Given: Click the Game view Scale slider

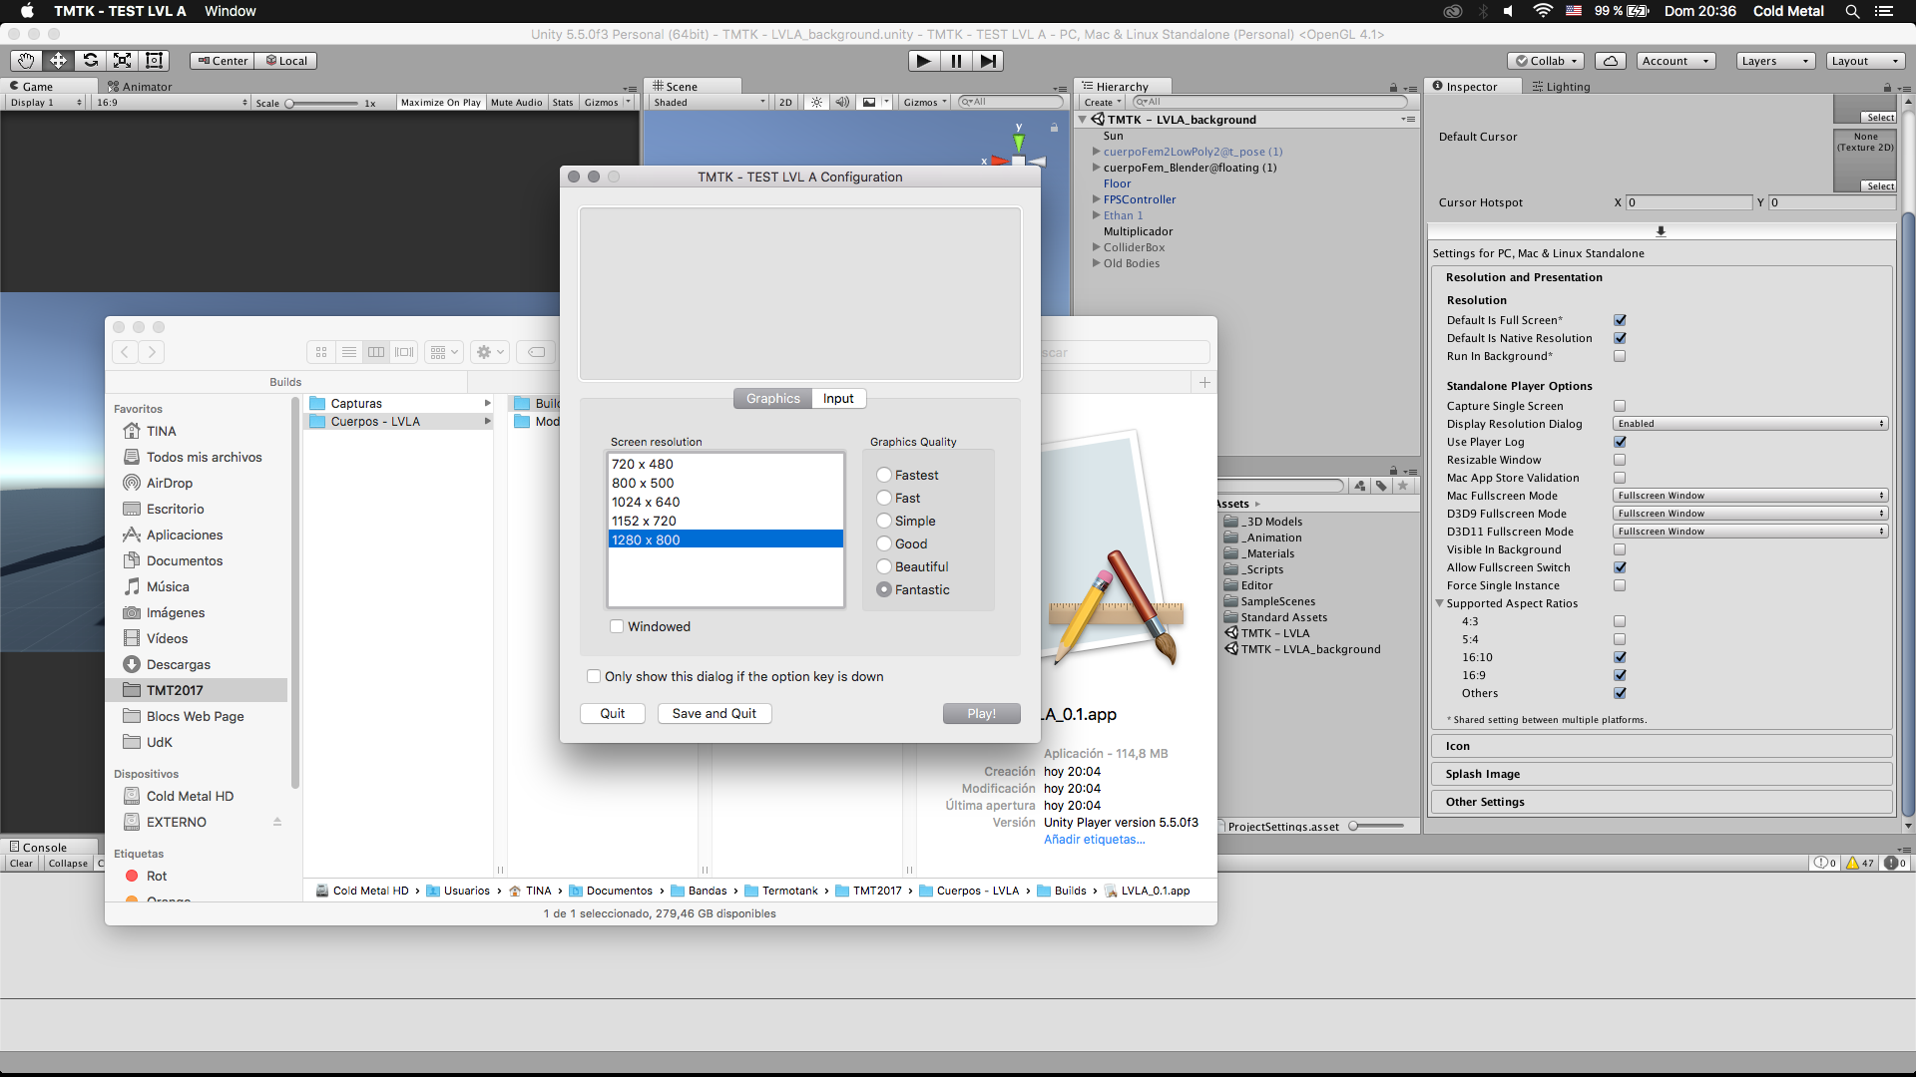Looking at the screenshot, I should pos(321,103).
